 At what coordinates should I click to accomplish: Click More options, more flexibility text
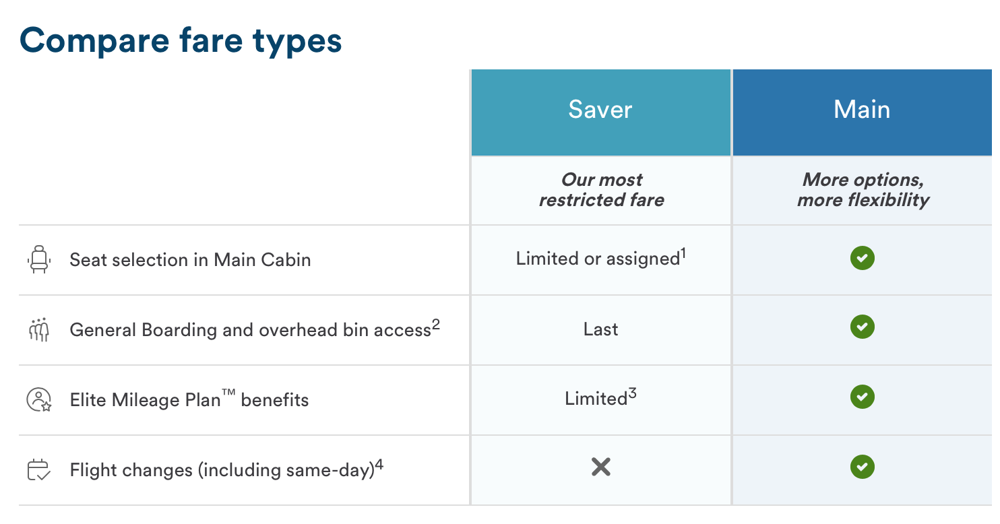[863, 190]
